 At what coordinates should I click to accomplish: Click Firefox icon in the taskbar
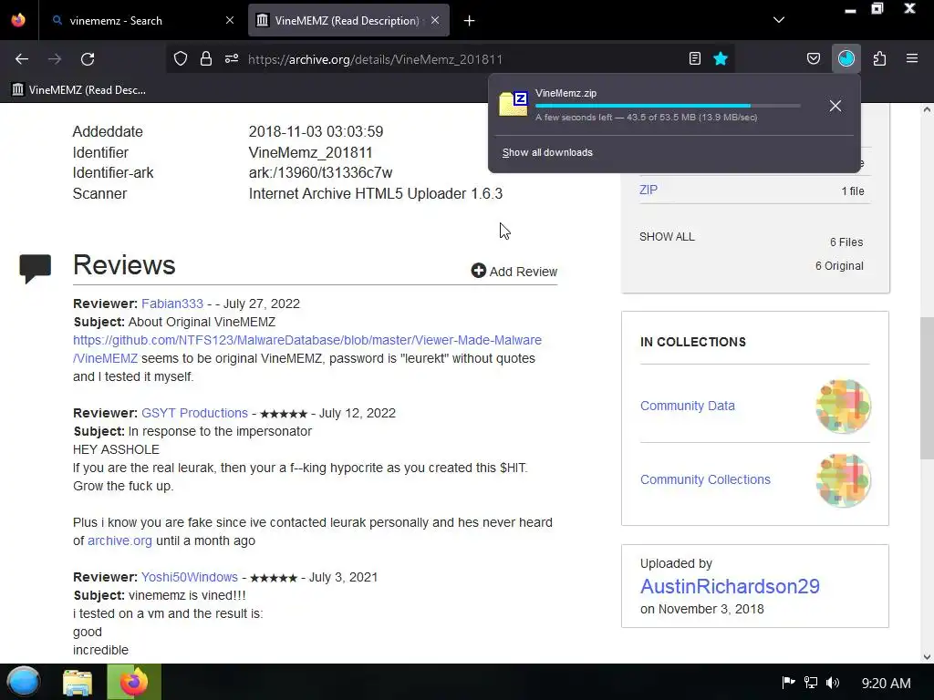tap(134, 682)
